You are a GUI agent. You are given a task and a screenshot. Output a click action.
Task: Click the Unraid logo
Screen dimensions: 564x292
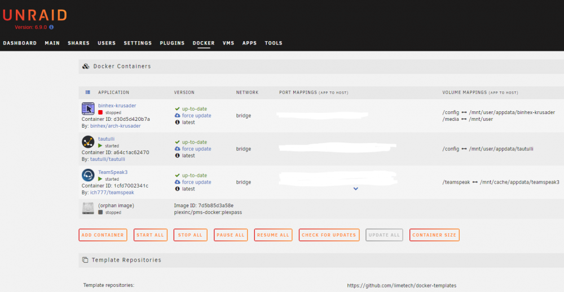click(x=34, y=15)
